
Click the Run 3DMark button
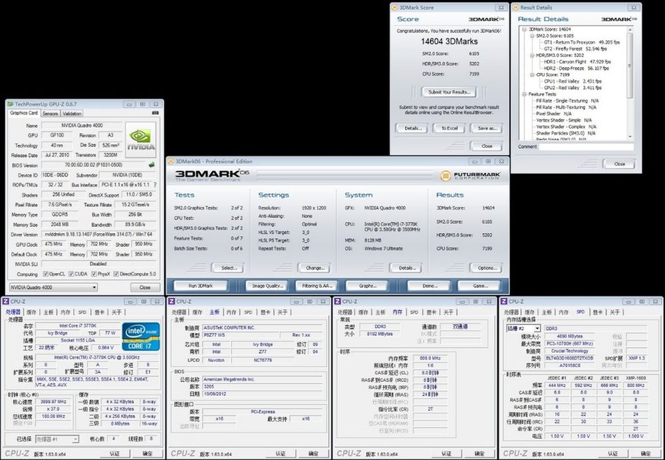click(x=200, y=286)
